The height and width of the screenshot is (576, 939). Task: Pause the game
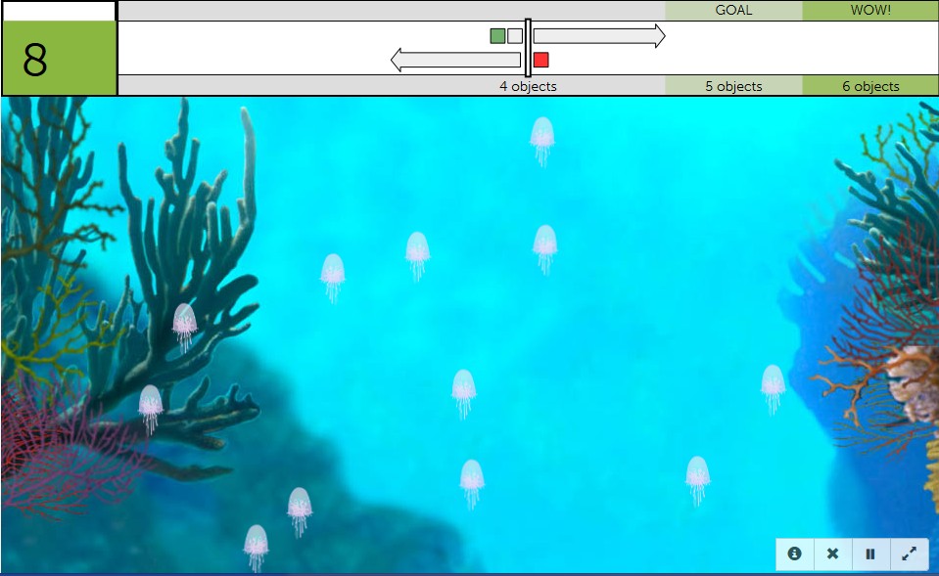[x=870, y=554]
